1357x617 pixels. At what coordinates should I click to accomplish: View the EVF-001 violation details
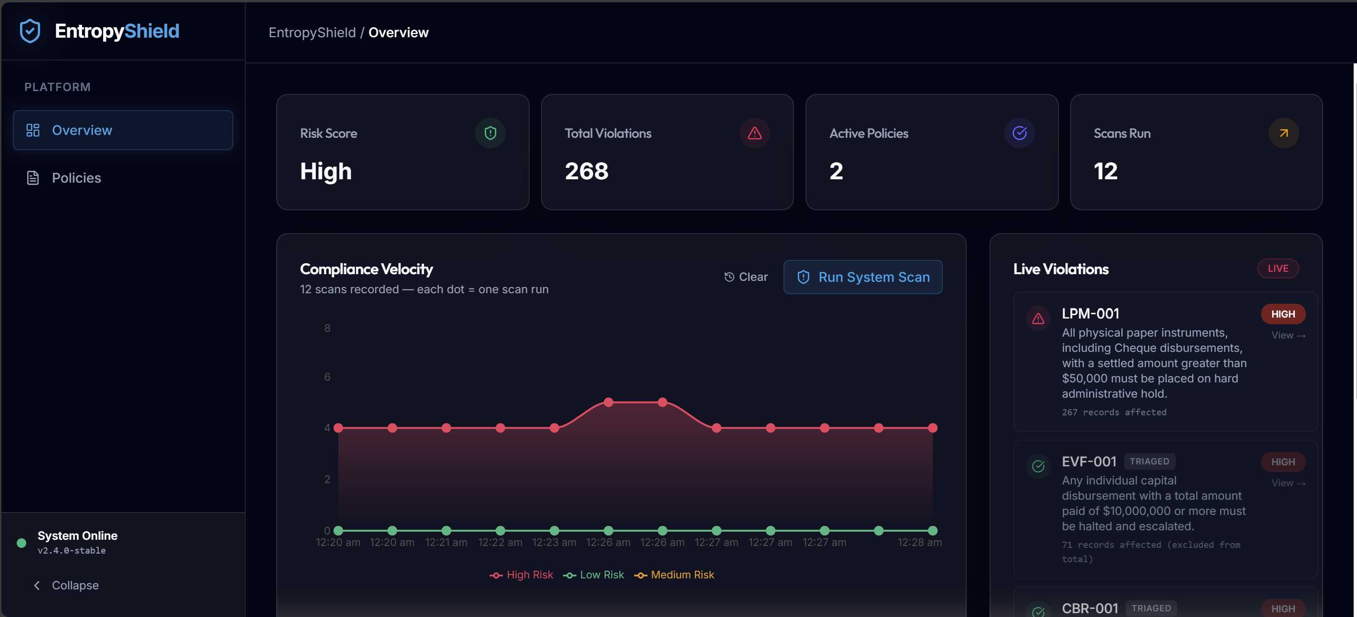[x=1288, y=483]
